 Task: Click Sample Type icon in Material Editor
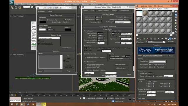tap(176, 12)
